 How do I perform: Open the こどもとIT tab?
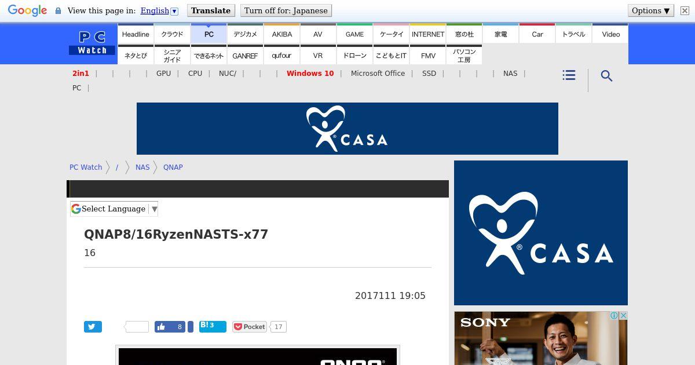click(391, 55)
